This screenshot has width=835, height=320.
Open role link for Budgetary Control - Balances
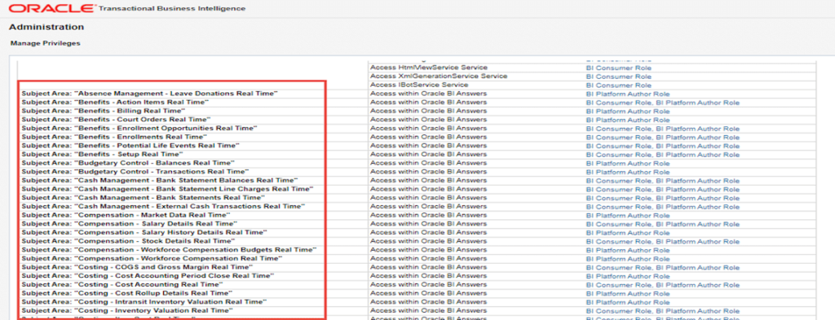(628, 163)
